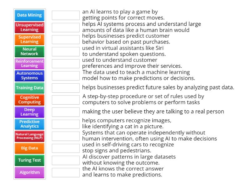Select the orange Big Data tile
250x188 pixels.
(x=29, y=148)
